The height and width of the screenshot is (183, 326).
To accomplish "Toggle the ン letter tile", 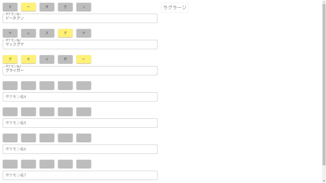I will coord(84,7).
